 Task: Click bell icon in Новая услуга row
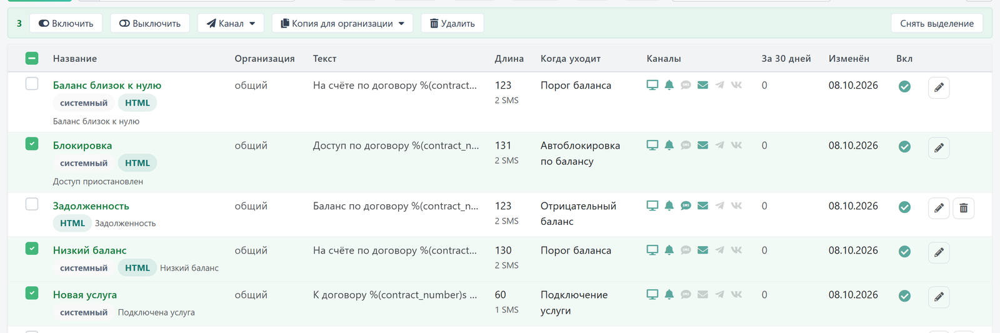click(669, 294)
